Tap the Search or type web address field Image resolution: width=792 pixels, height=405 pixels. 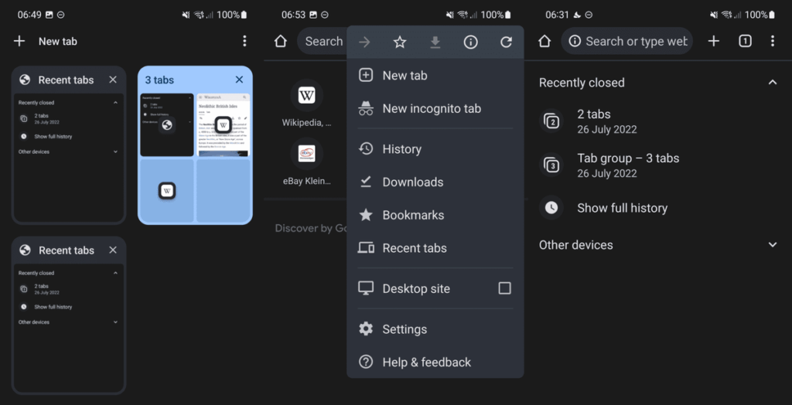click(626, 42)
